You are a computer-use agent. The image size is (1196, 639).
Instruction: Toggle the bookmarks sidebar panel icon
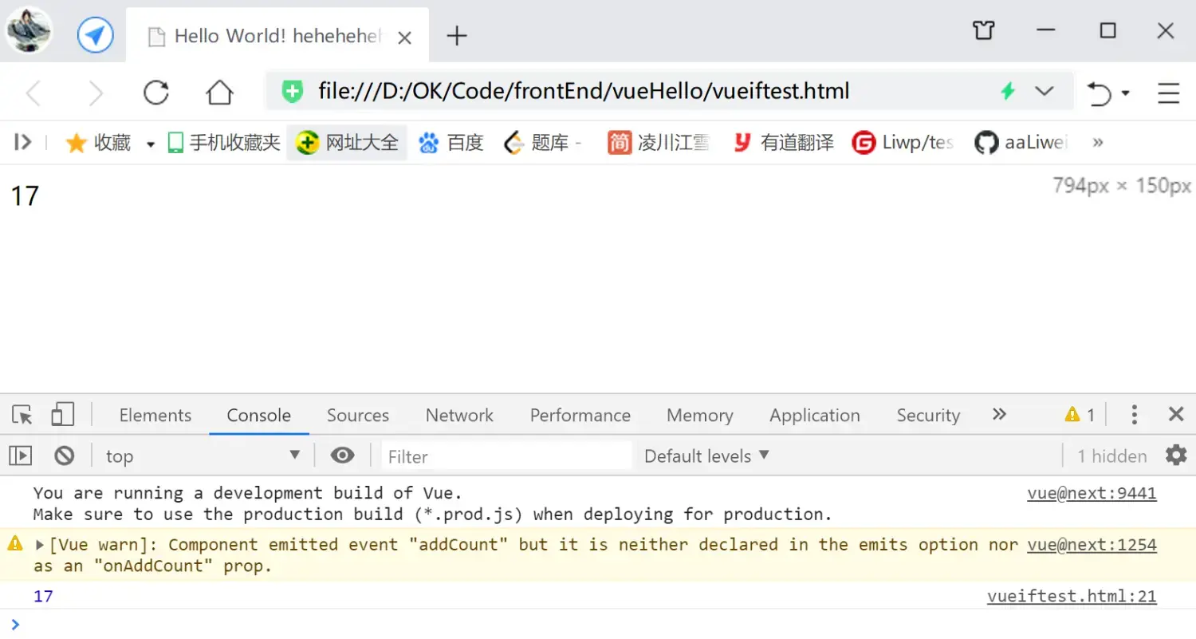(x=22, y=142)
